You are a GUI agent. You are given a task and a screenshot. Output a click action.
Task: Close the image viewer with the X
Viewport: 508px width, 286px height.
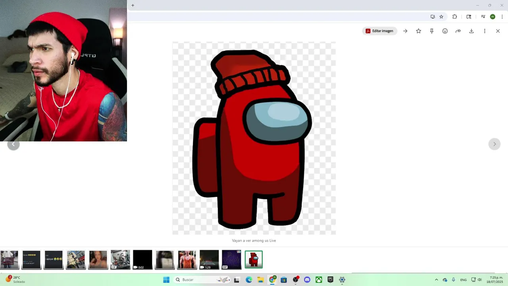[498, 31]
